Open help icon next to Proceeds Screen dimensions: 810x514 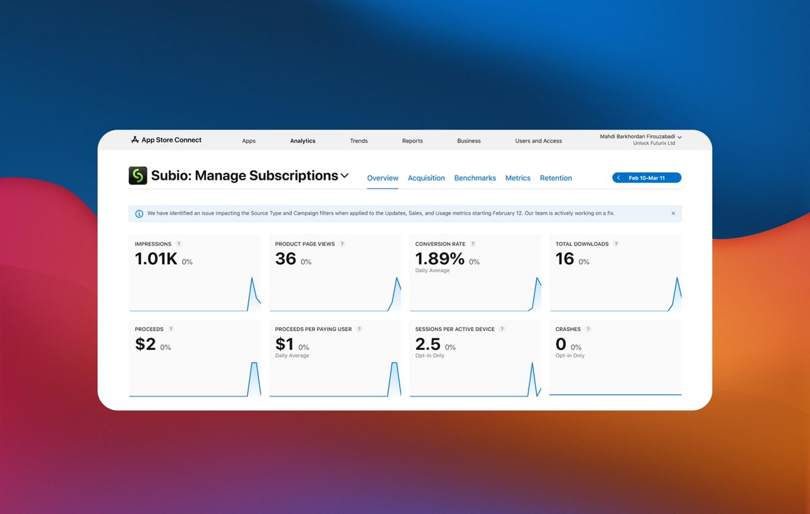coord(171,329)
